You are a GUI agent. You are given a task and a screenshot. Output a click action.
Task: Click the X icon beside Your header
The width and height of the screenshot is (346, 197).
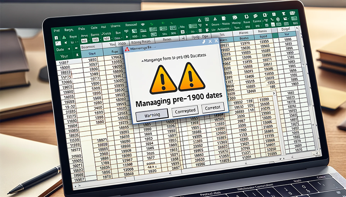pos(77,55)
